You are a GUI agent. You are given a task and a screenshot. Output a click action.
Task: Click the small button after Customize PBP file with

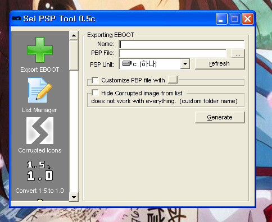(x=173, y=80)
